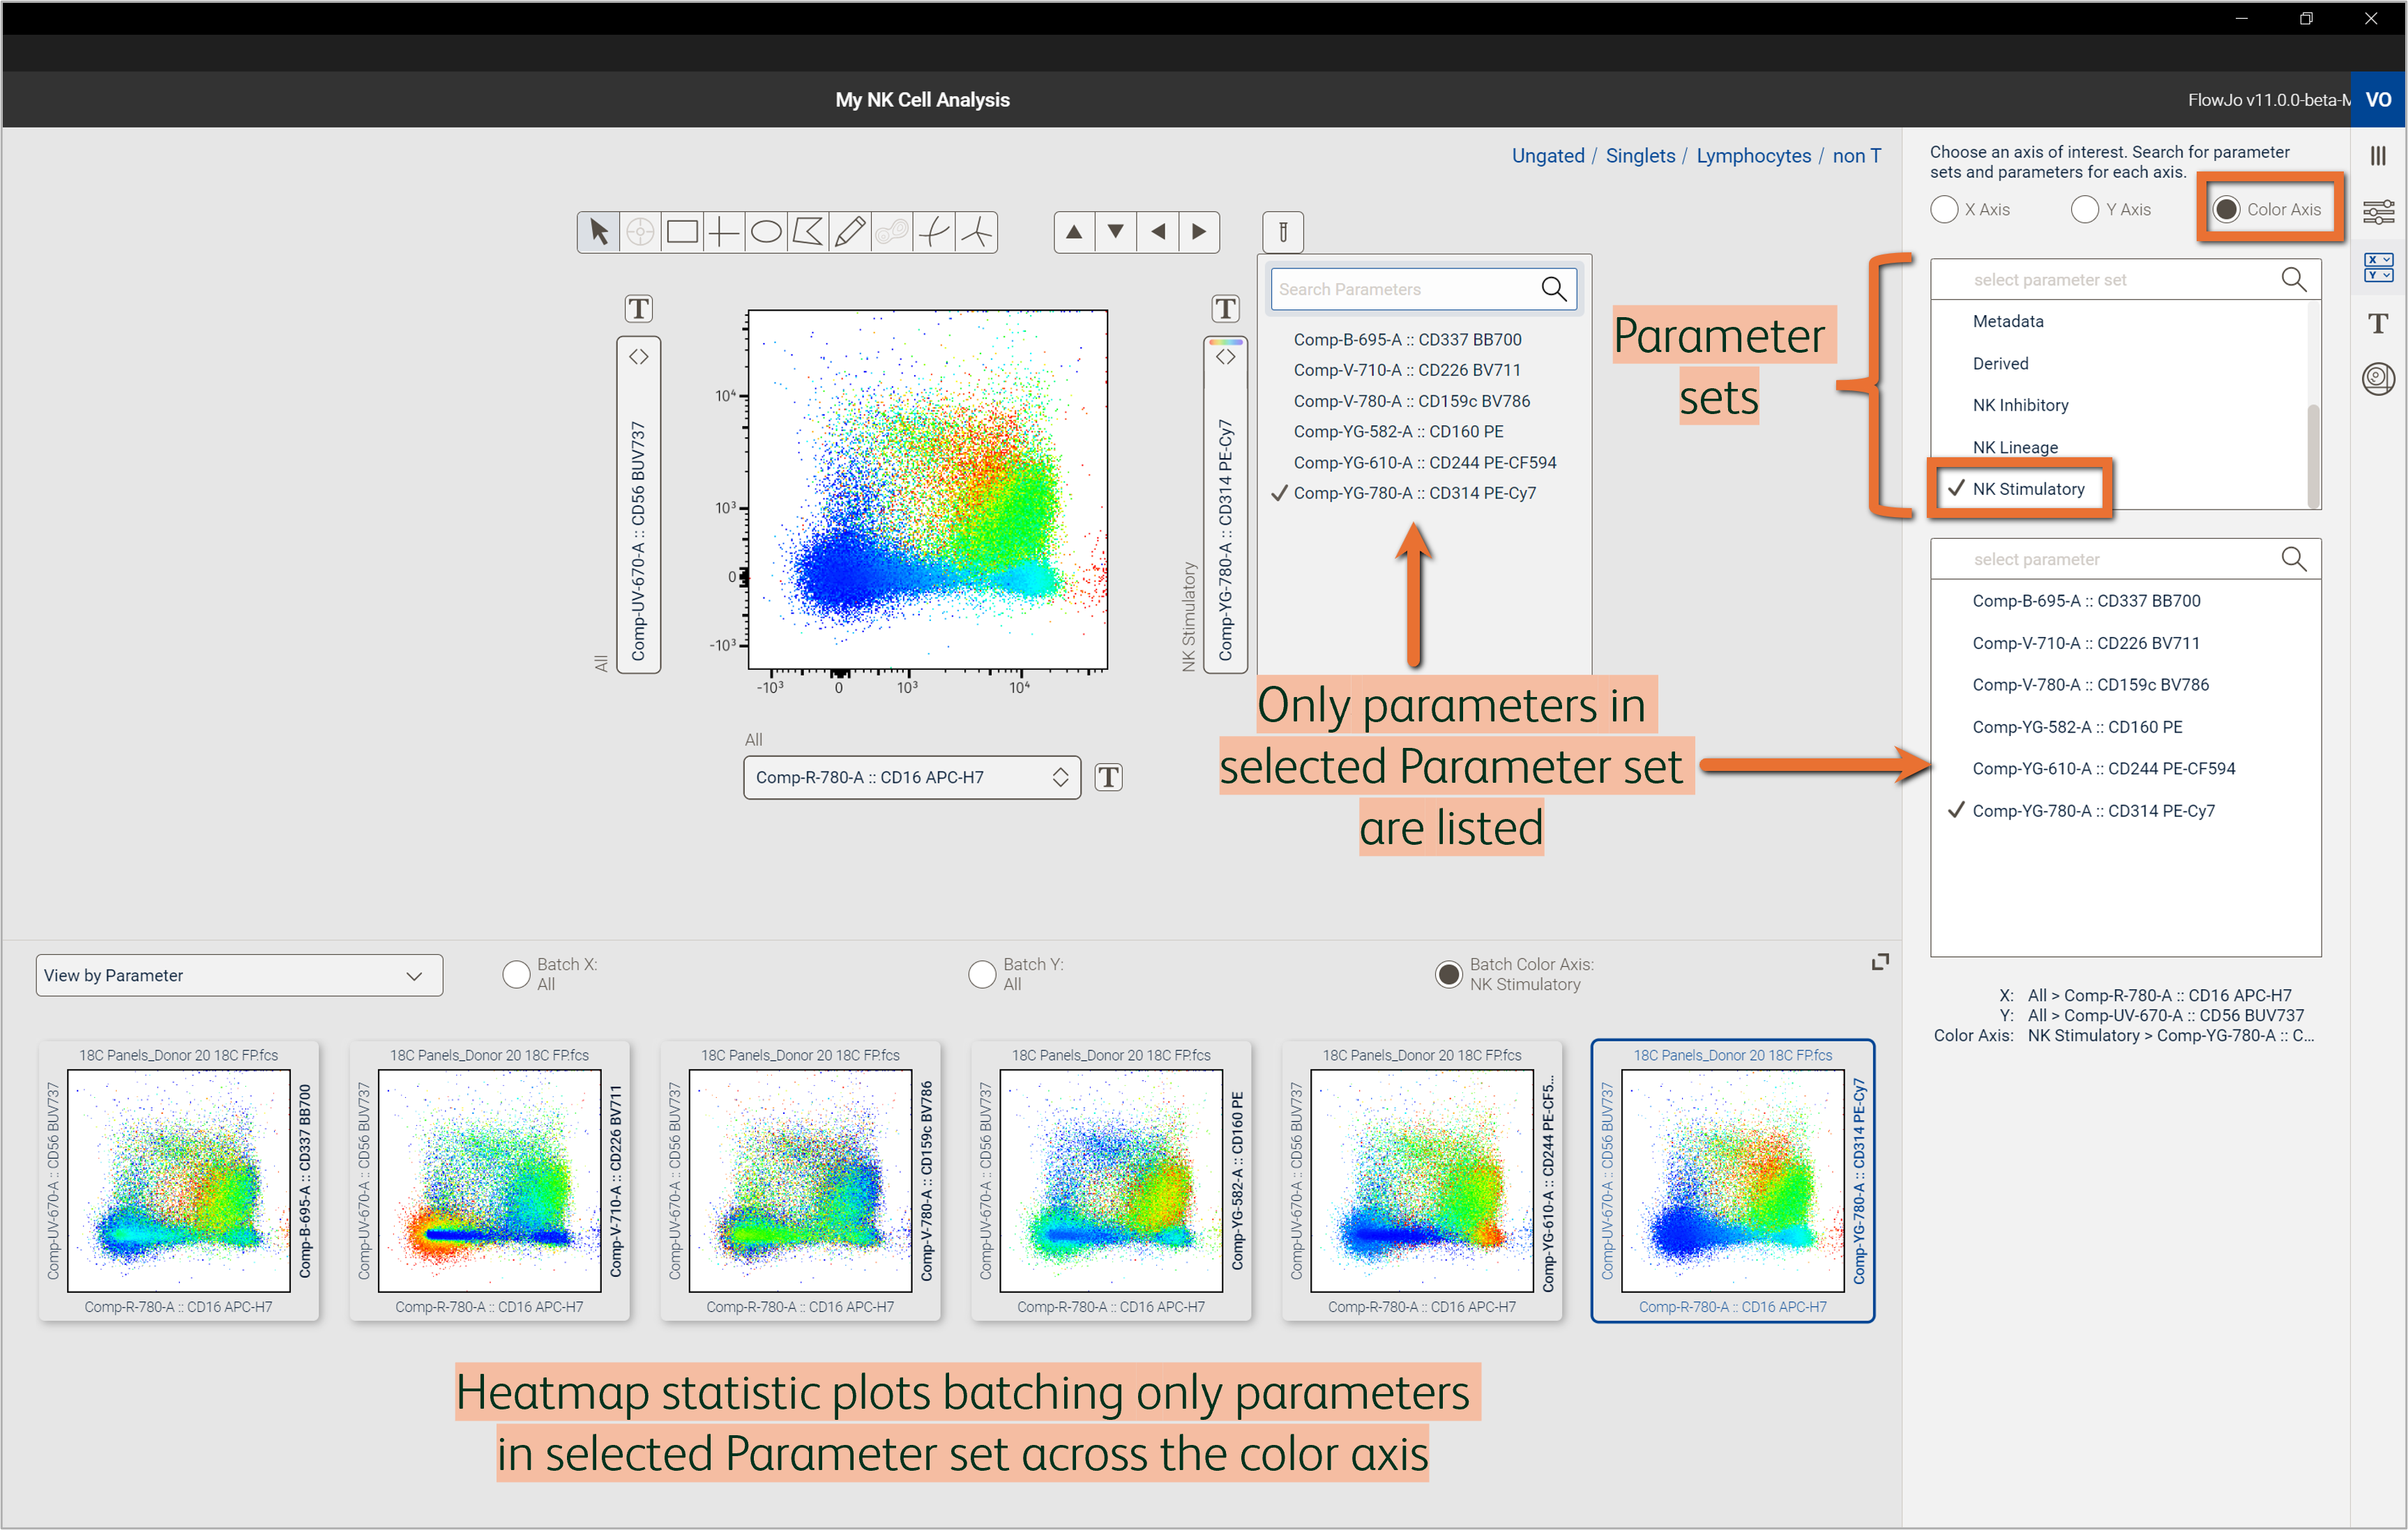The height and width of the screenshot is (1530, 2408).
Task: Navigate to the Lymphocytes breadcrumb
Action: click(x=1754, y=156)
